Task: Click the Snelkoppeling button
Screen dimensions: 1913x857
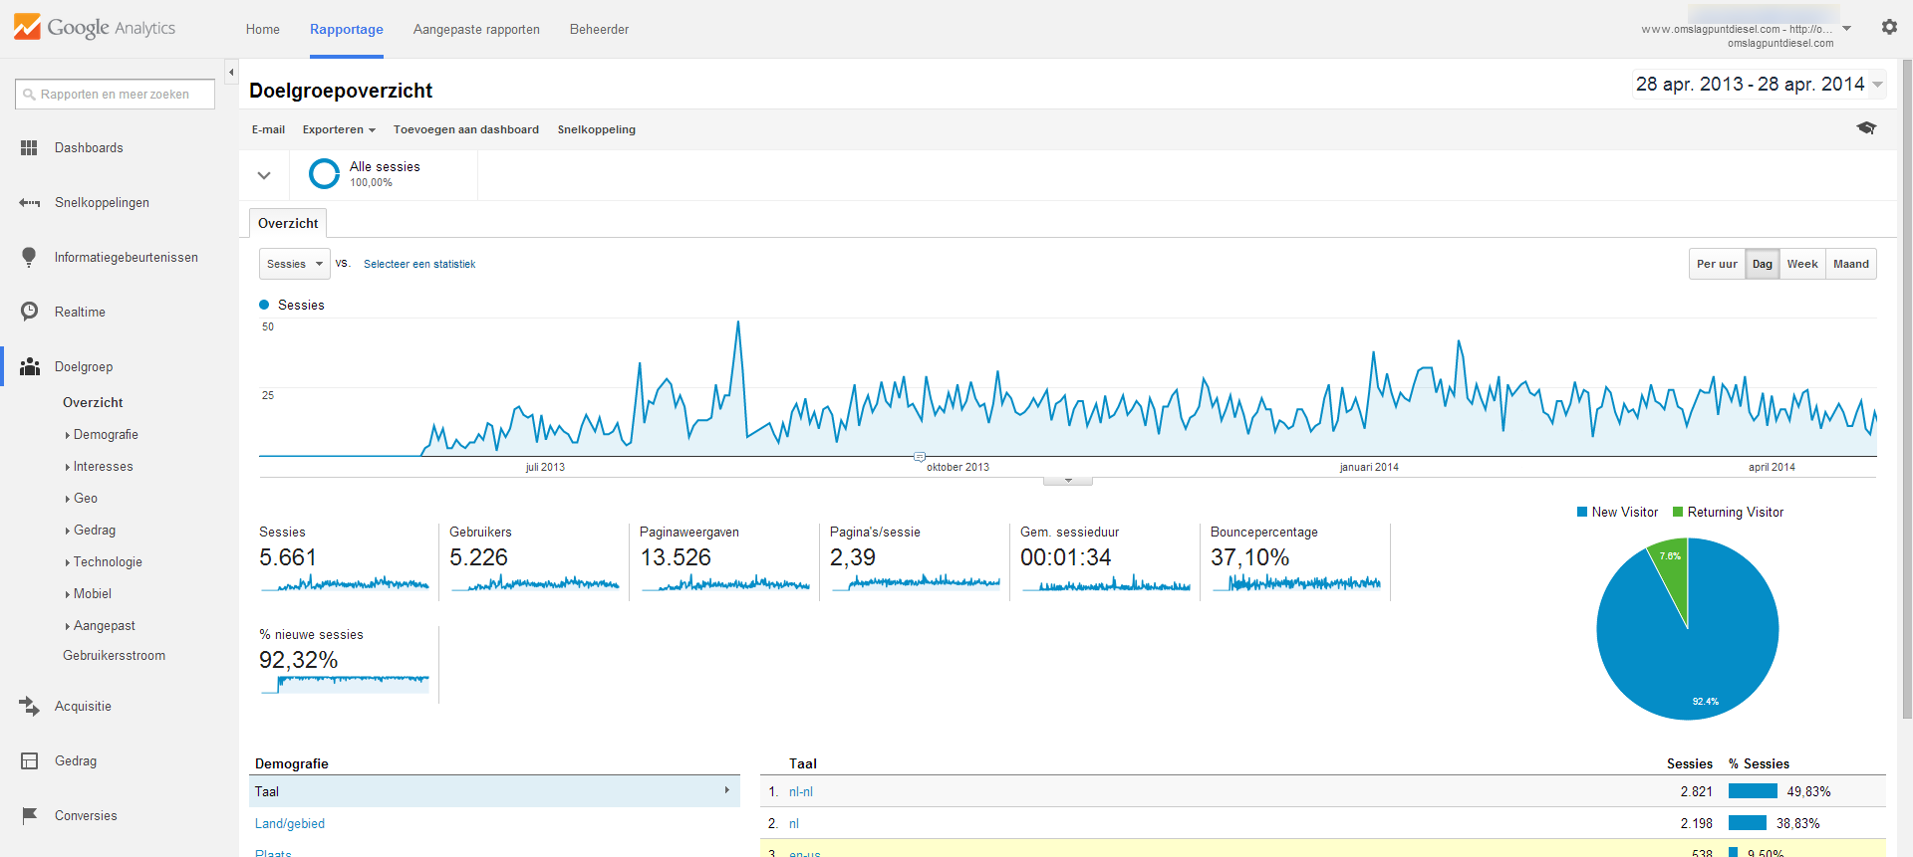Action: [x=597, y=129]
